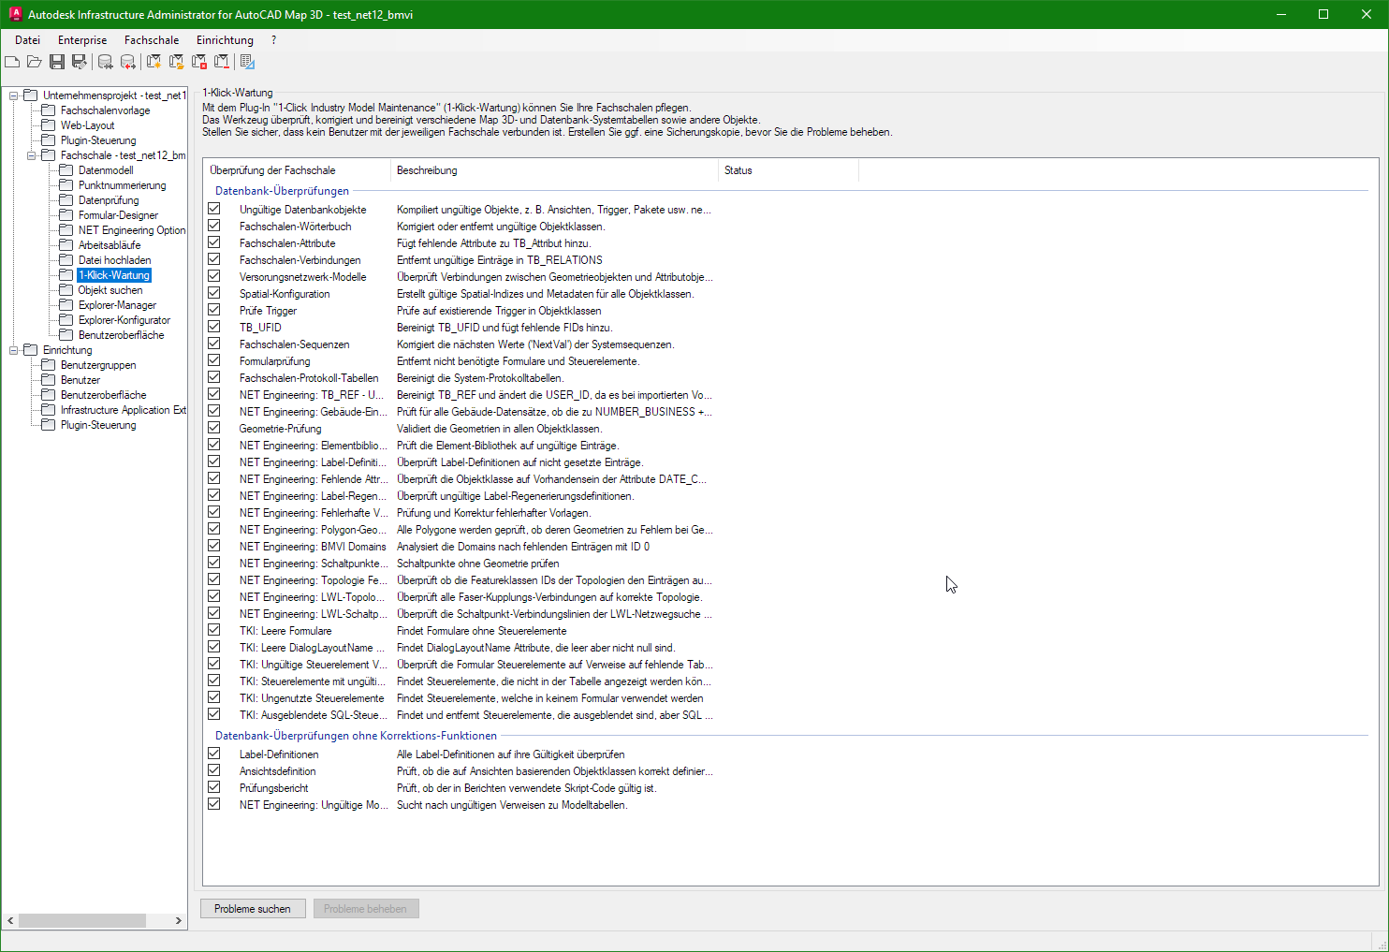Click the New project toolbar icon
This screenshot has height=952, width=1389.
coord(12,62)
